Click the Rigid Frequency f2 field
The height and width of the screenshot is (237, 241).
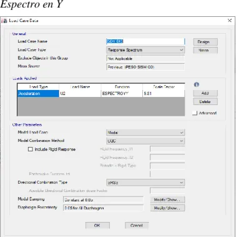167,158
